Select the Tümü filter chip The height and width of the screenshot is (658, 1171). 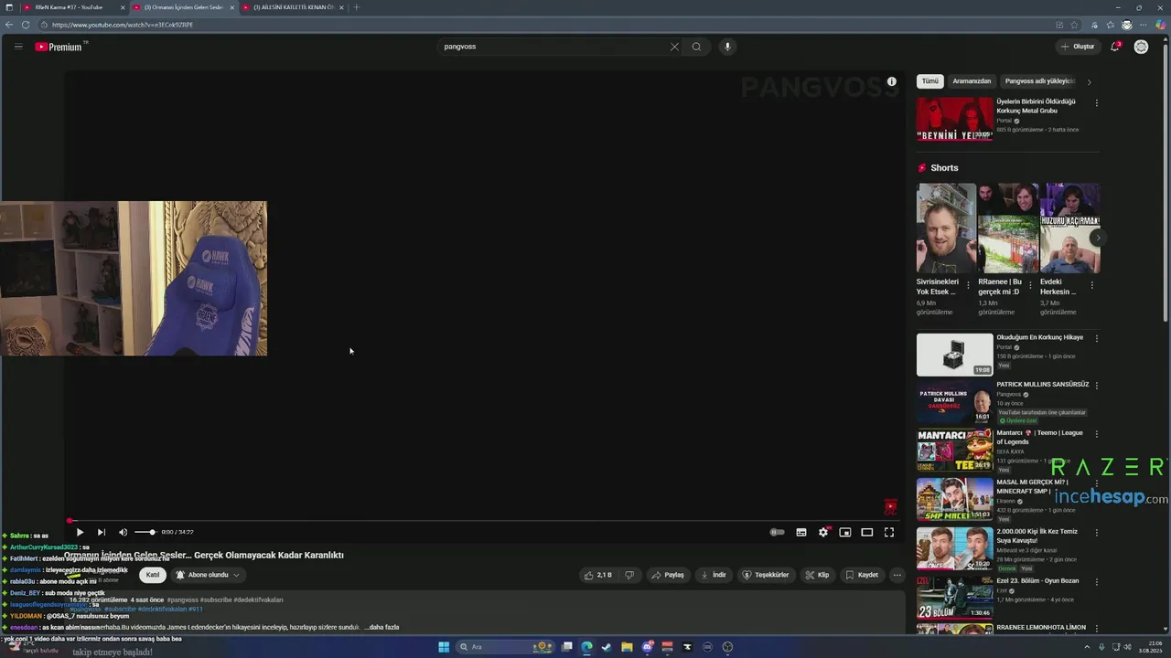[x=929, y=81]
